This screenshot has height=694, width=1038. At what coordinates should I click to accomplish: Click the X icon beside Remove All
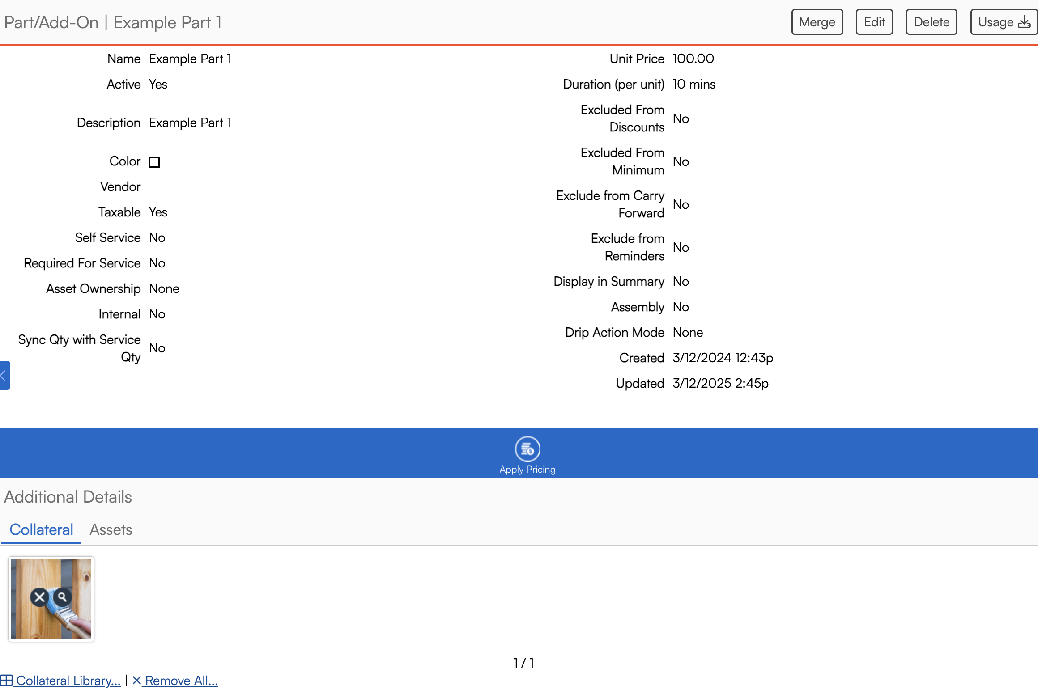click(136, 680)
